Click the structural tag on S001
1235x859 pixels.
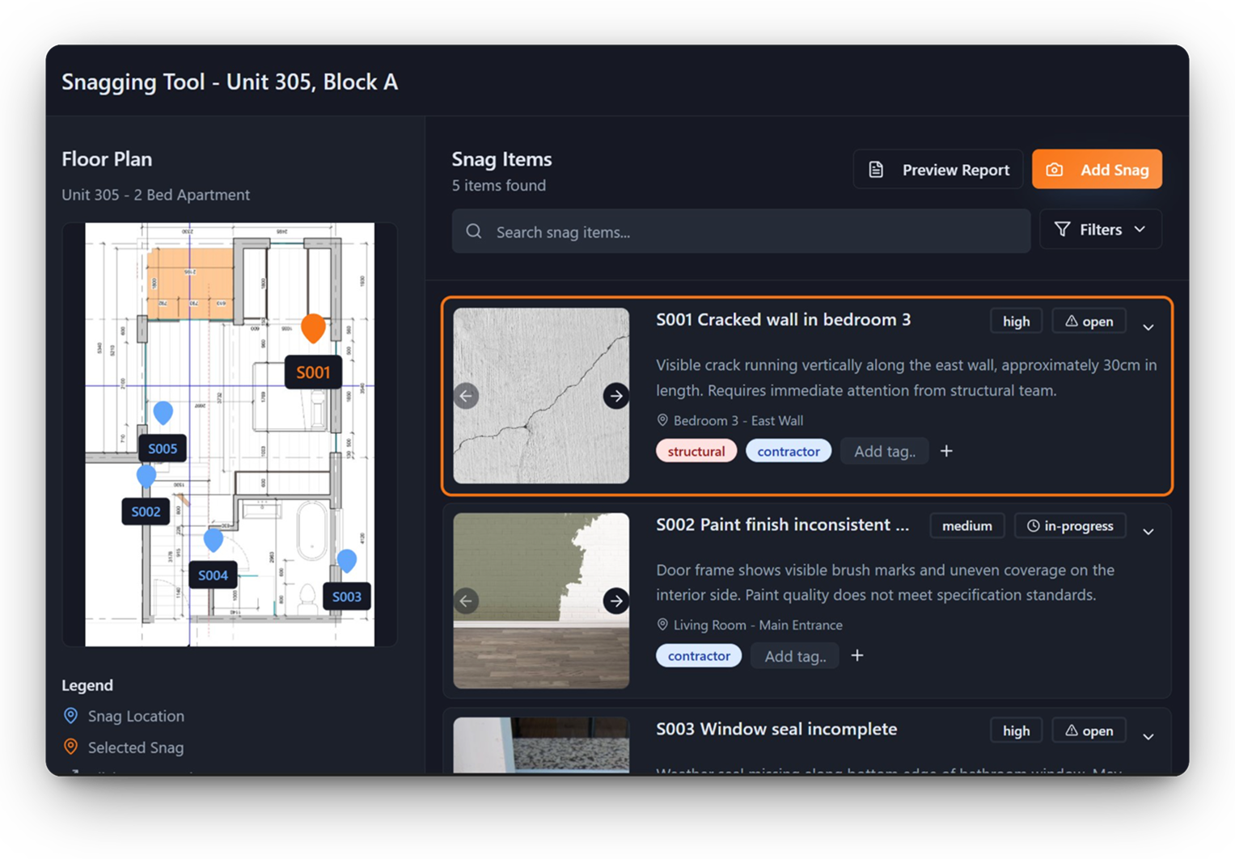696,451
